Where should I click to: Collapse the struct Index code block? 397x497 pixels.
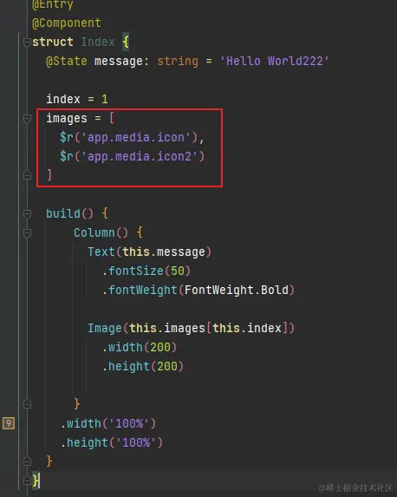click(27, 43)
